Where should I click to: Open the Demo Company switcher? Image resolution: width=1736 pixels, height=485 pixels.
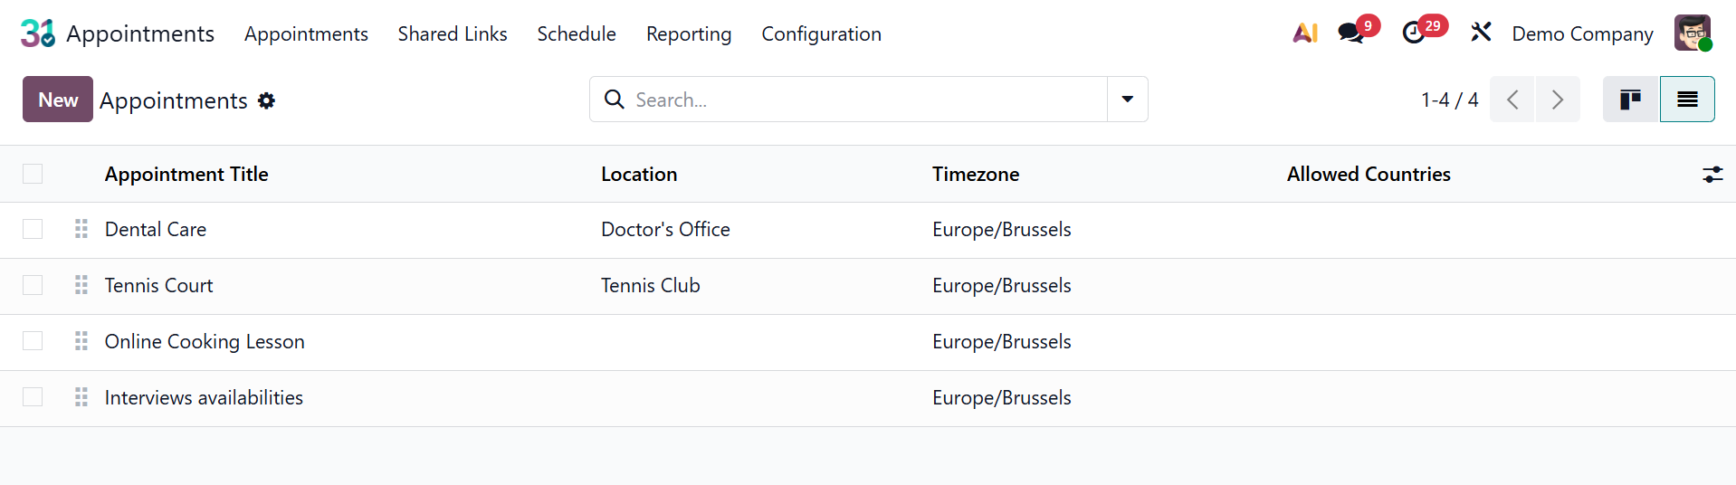tap(1582, 33)
